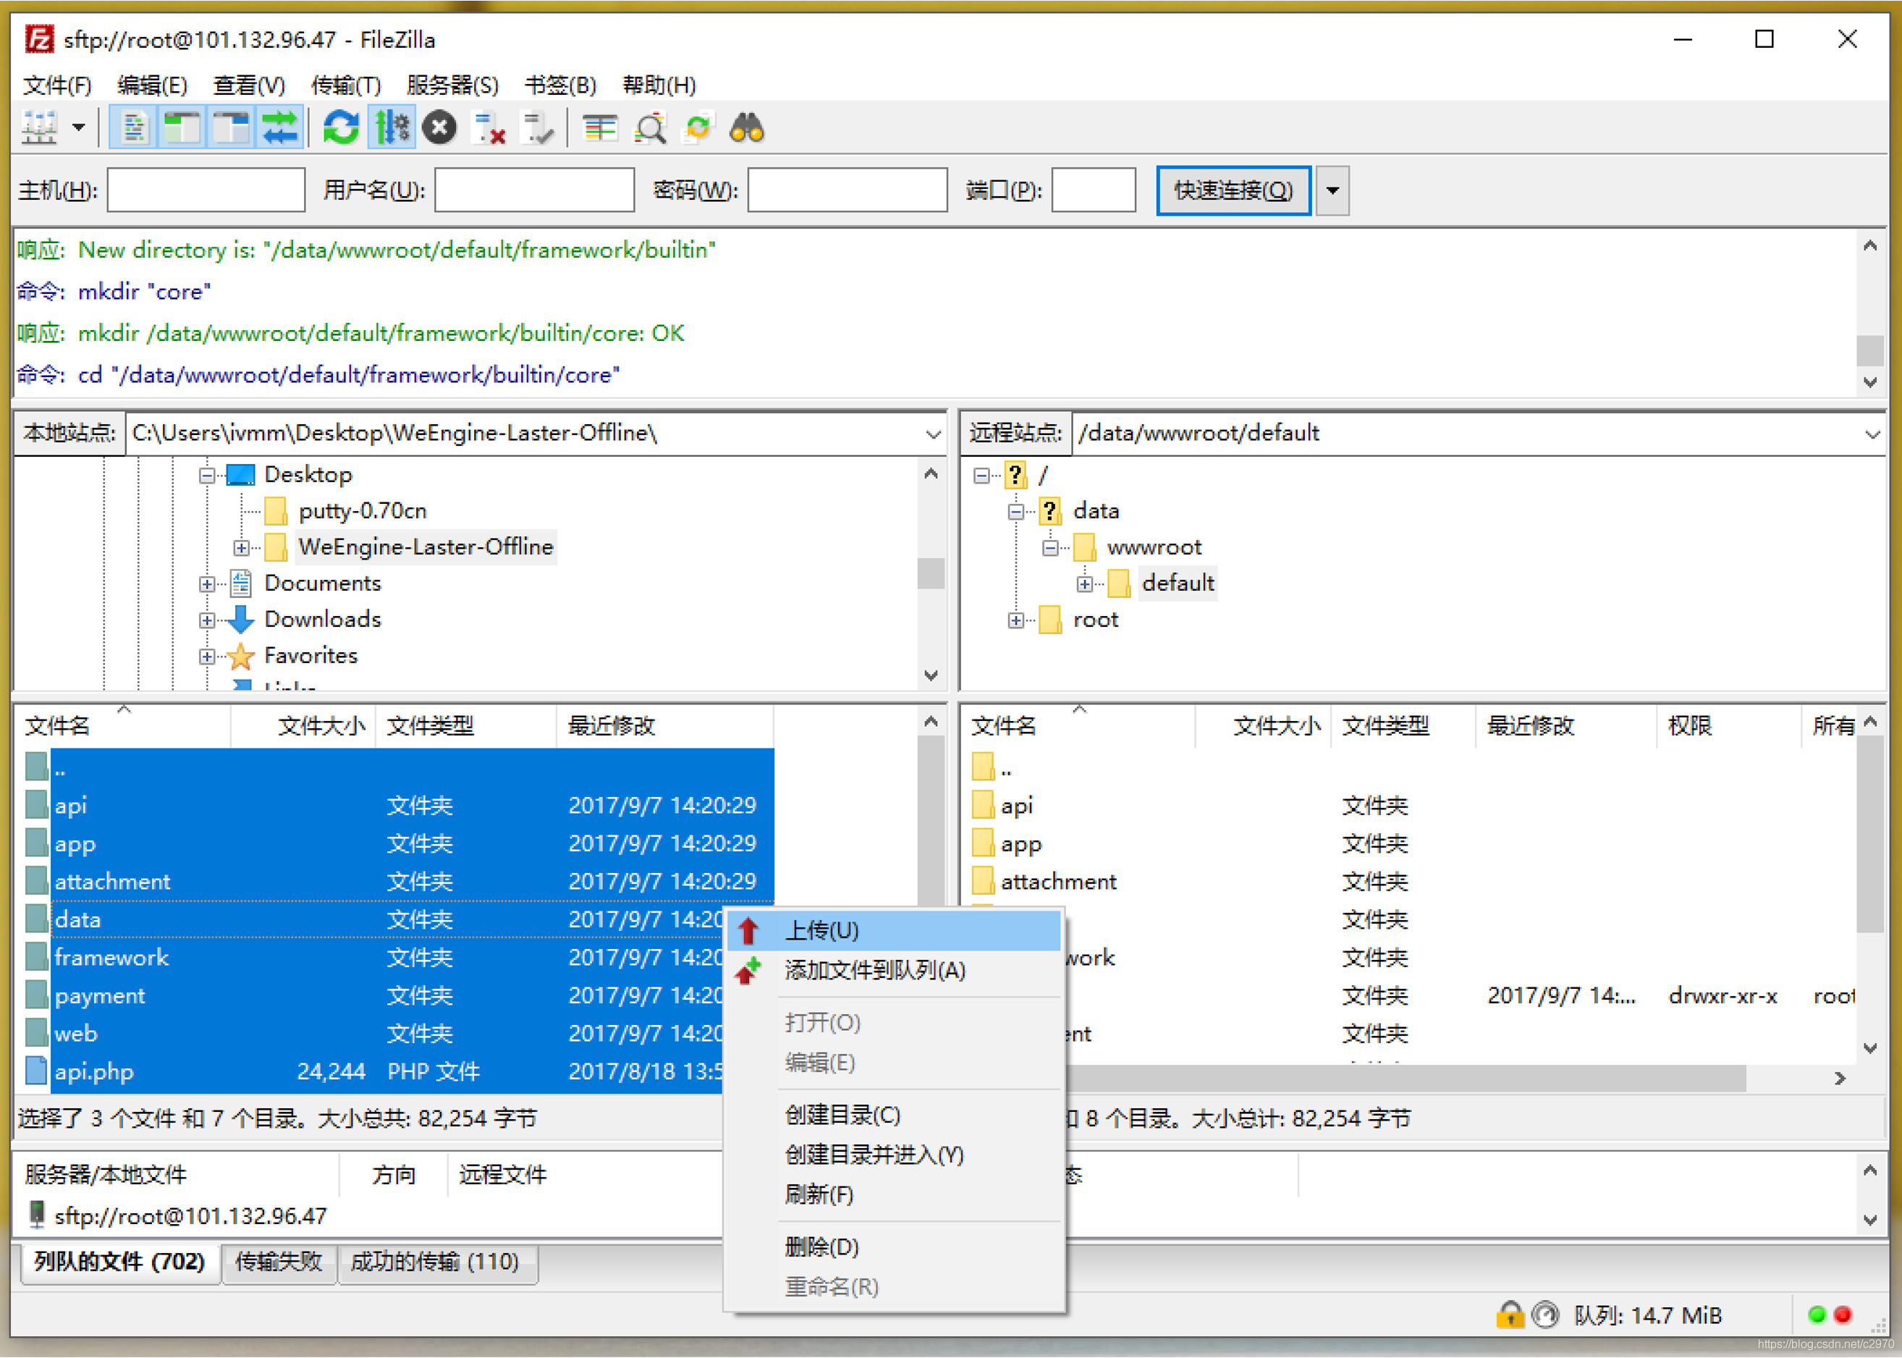Toggle local directory tree display
The height and width of the screenshot is (1358, 1902).
click(x=182, y=128)
